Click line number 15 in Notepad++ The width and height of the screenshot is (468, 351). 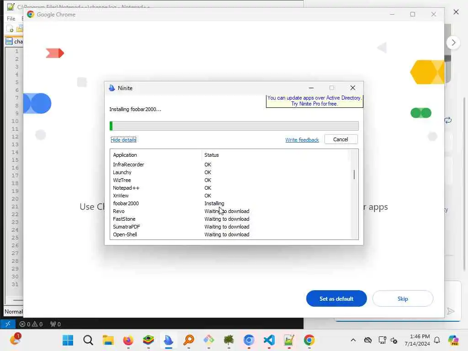[x=15, y=160]
